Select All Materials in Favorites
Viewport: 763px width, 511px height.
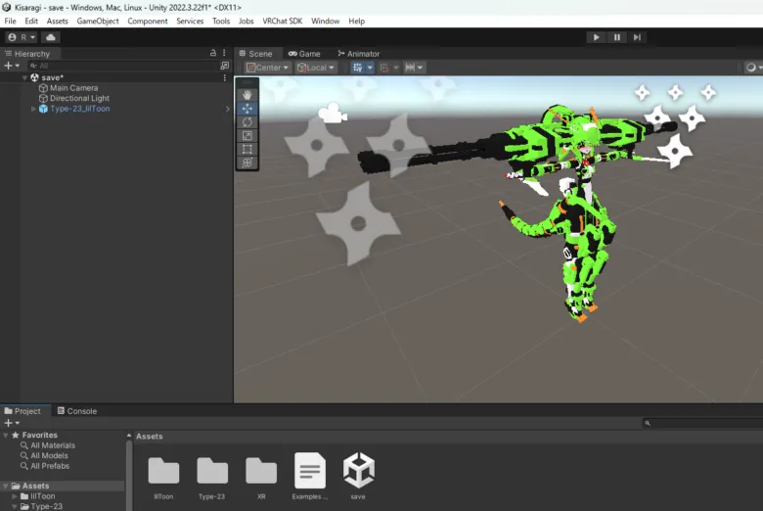(x=53, y=445)
